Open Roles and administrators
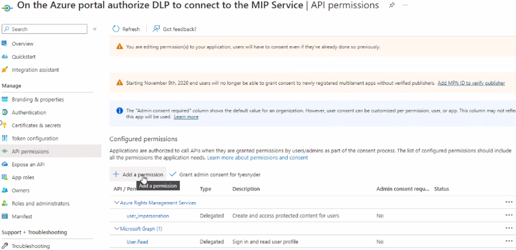 point(40,204)
